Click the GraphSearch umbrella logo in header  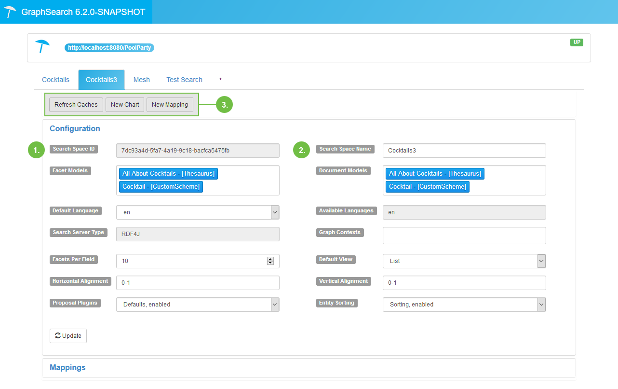pos(10,12)
